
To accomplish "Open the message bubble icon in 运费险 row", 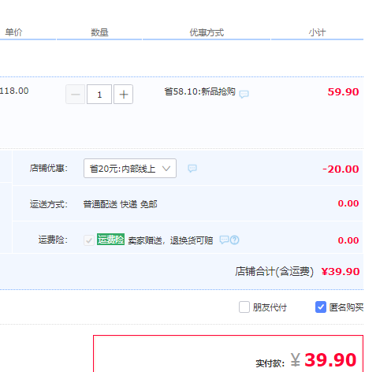I will pos(224,240).
